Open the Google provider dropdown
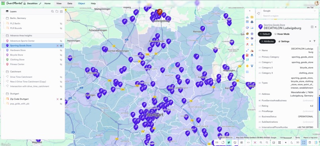 289,11
